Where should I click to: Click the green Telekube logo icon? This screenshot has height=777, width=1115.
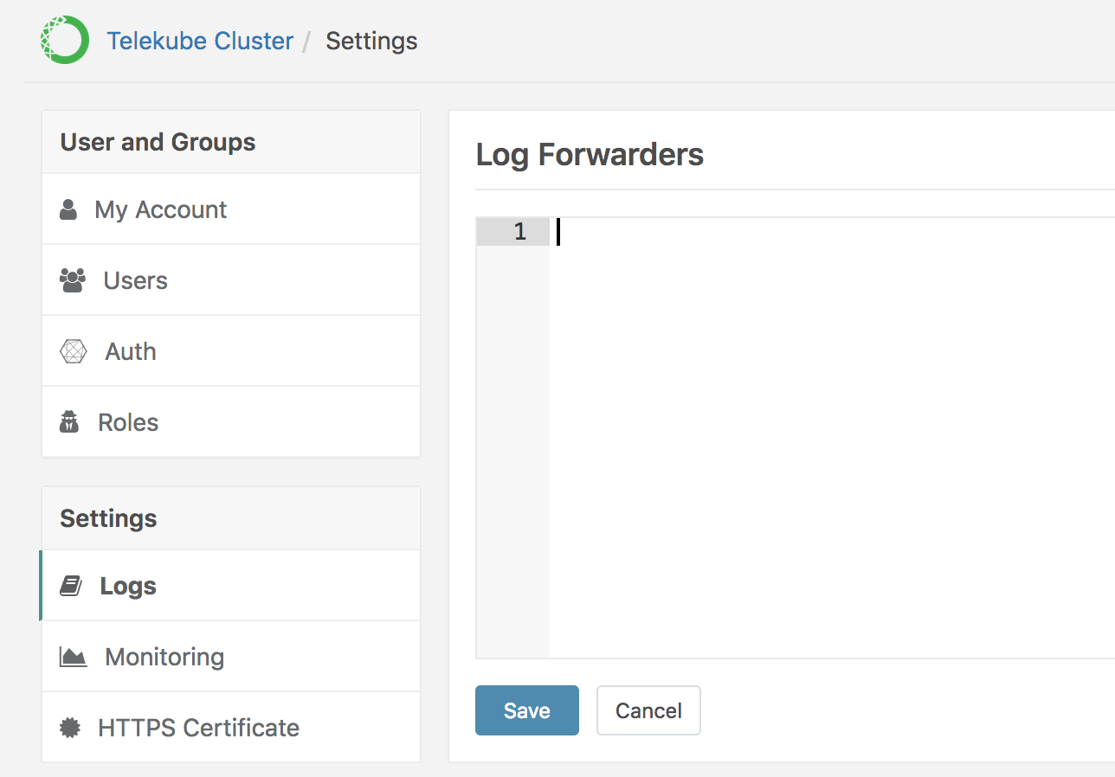click(65, 40)
